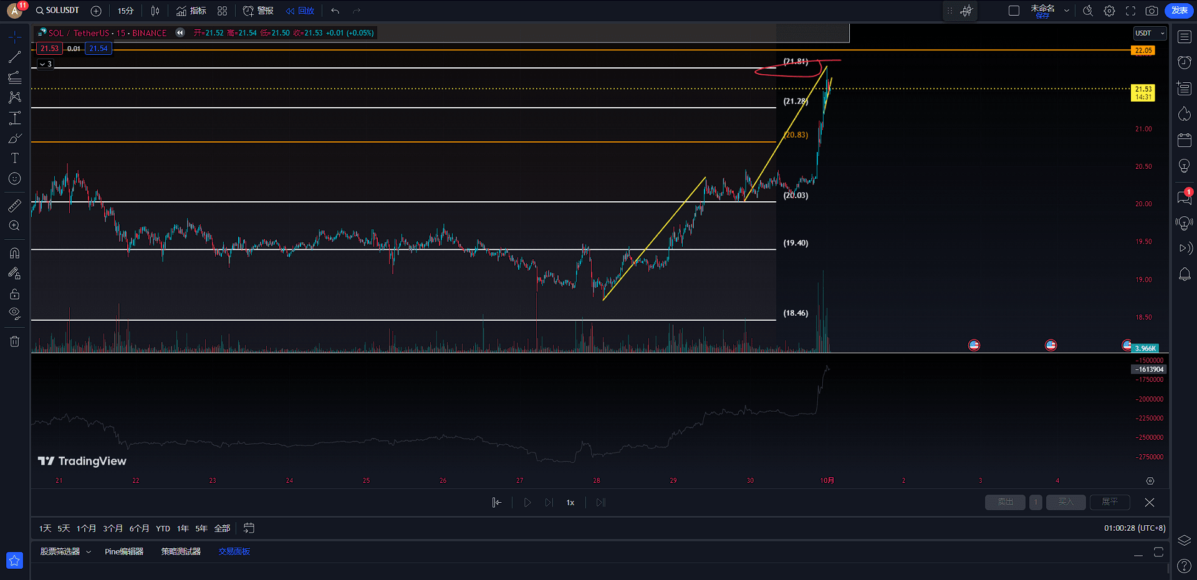1197x580 pixels.
Task: Open the 1x replay speed menu
Action: click(x=570, y=502)
